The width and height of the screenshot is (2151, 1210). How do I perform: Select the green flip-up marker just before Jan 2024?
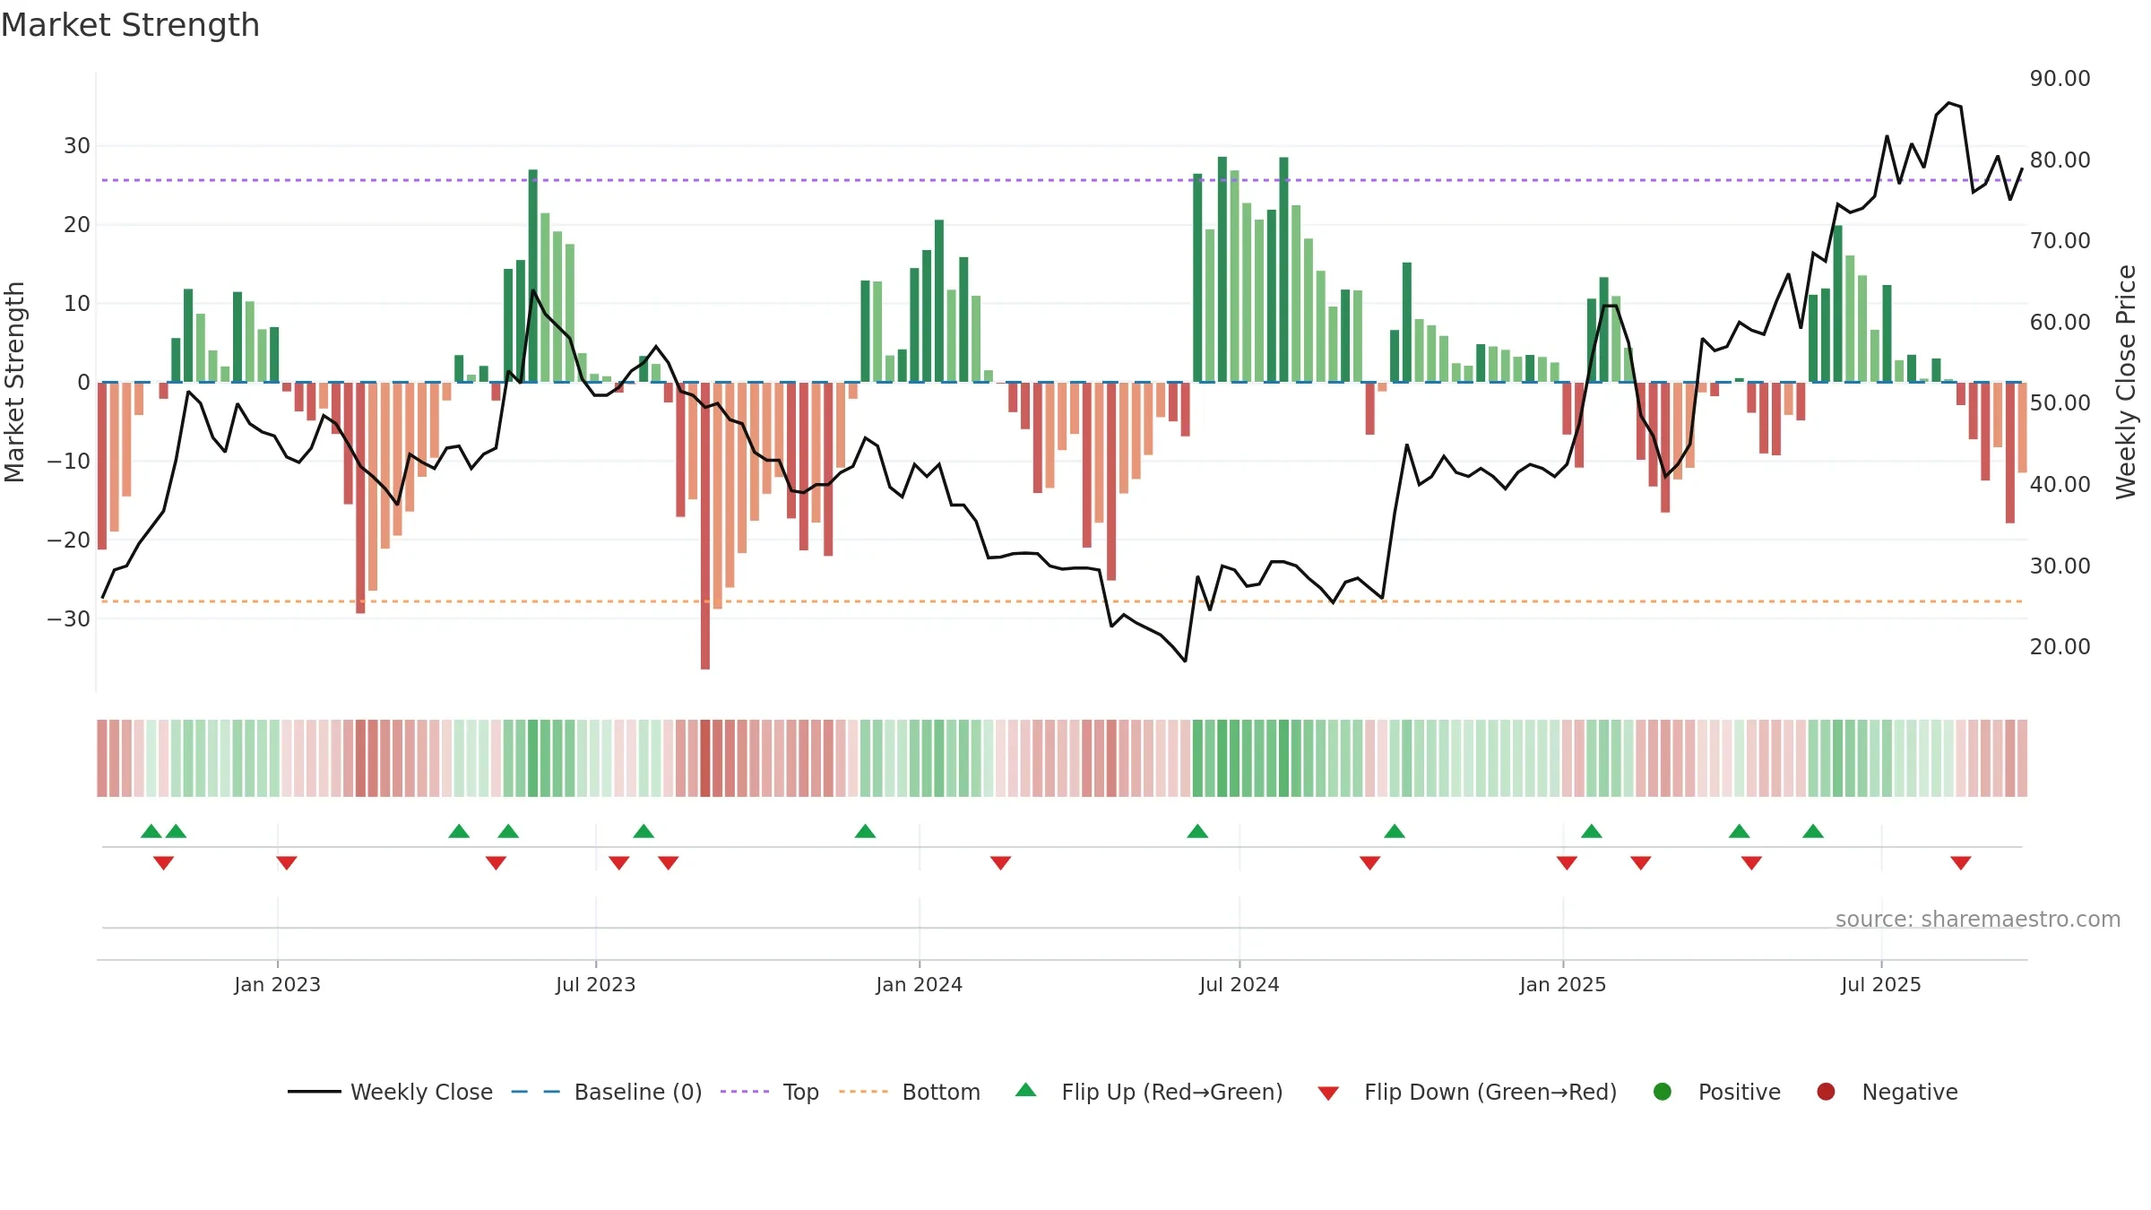tap(865, 831)
